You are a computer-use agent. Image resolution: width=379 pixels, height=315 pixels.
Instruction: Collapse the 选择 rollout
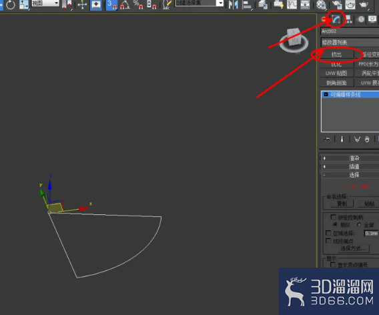[350, 175]
